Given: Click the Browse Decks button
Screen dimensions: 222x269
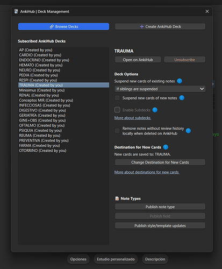Looking at the screenshot, I should click(63, 26).
